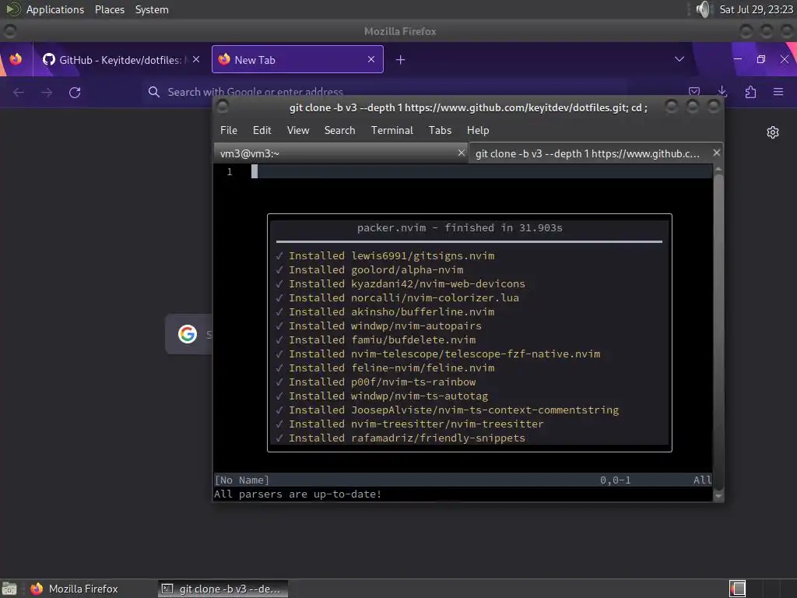
Task: Click 'packer.nvim - finished in 31.903s' header
Action: (459, 228)
